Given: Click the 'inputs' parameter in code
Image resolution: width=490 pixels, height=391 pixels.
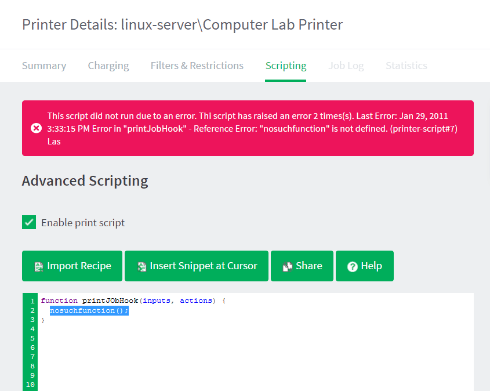Looking at the screenshot, I should [x=157, y=301].
